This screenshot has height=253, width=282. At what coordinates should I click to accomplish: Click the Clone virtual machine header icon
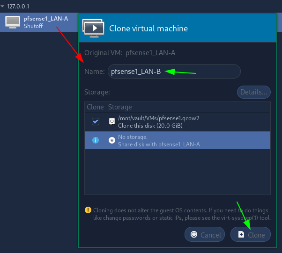(x=93, y=29)
